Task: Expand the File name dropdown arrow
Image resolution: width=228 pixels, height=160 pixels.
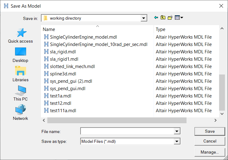Action: point(177,131)
